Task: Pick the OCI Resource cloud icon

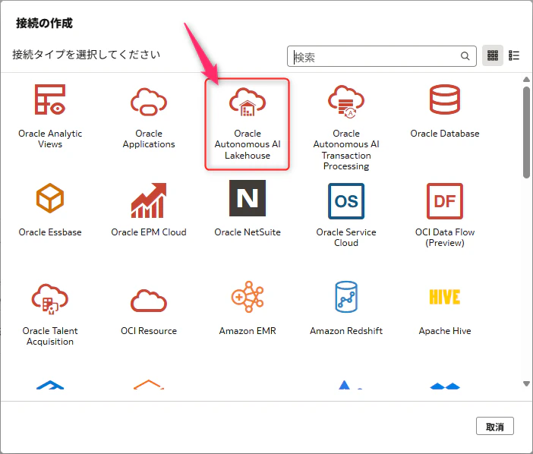Action: pyautogui.click(x=149, y=301)
